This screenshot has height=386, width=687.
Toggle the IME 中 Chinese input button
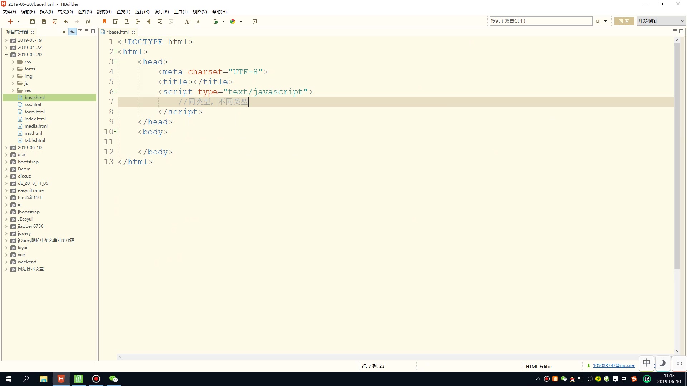647,363
